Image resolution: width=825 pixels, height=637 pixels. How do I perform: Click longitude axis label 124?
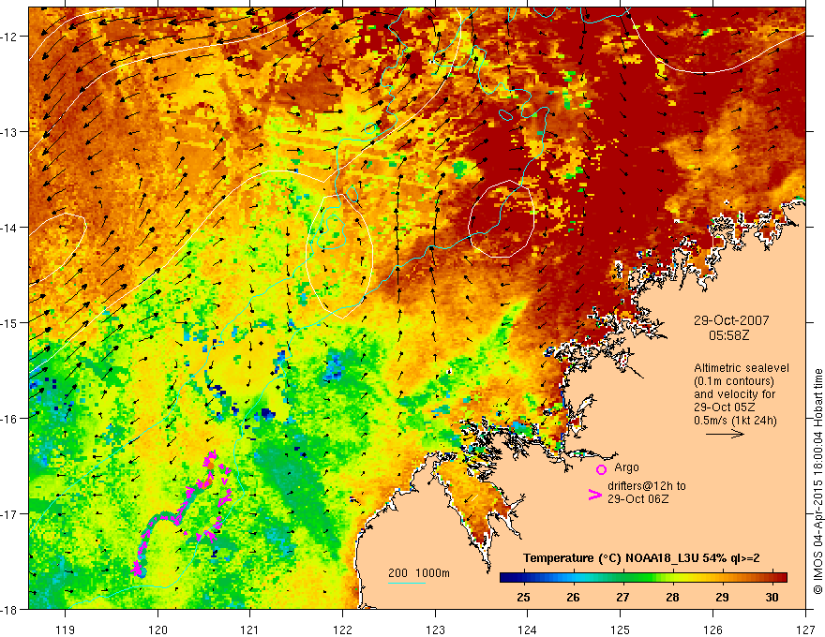tap(528, 630)
